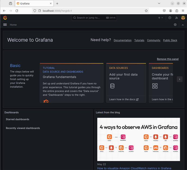Click the localhost:3000 address bar
This screenshot has height=170, width=187.
click(x=91, y=11)
